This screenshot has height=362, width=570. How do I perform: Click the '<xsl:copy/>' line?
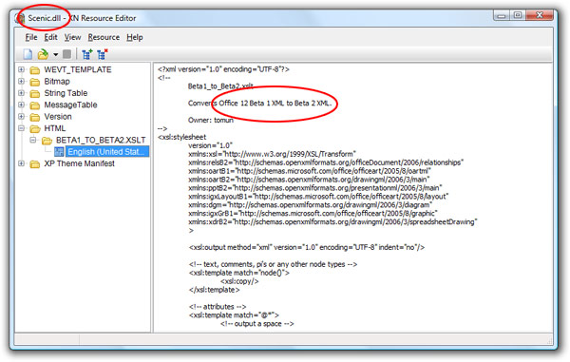pos(239,281)
